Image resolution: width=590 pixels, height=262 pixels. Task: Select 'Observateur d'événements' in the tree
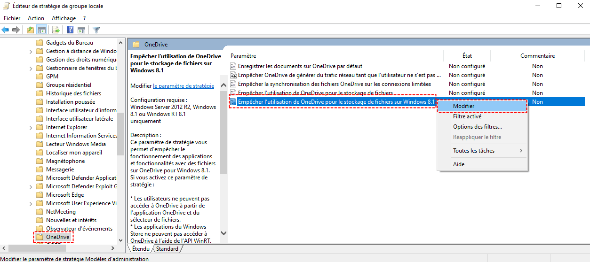tap(79, 229)
